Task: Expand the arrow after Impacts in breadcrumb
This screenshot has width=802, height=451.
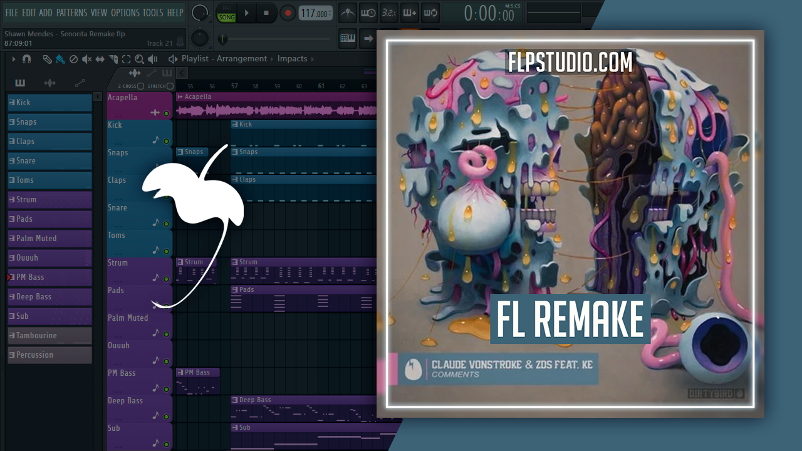Action: coord(313,59)
